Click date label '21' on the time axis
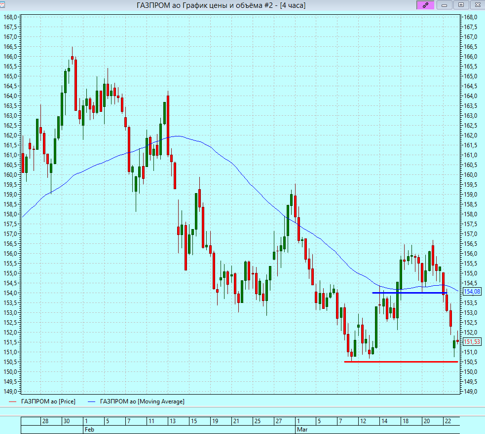This screenshot has height=434, width=485. 236,421
